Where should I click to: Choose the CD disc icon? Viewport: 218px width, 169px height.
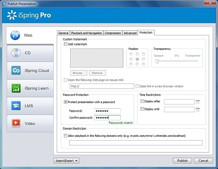16,53
